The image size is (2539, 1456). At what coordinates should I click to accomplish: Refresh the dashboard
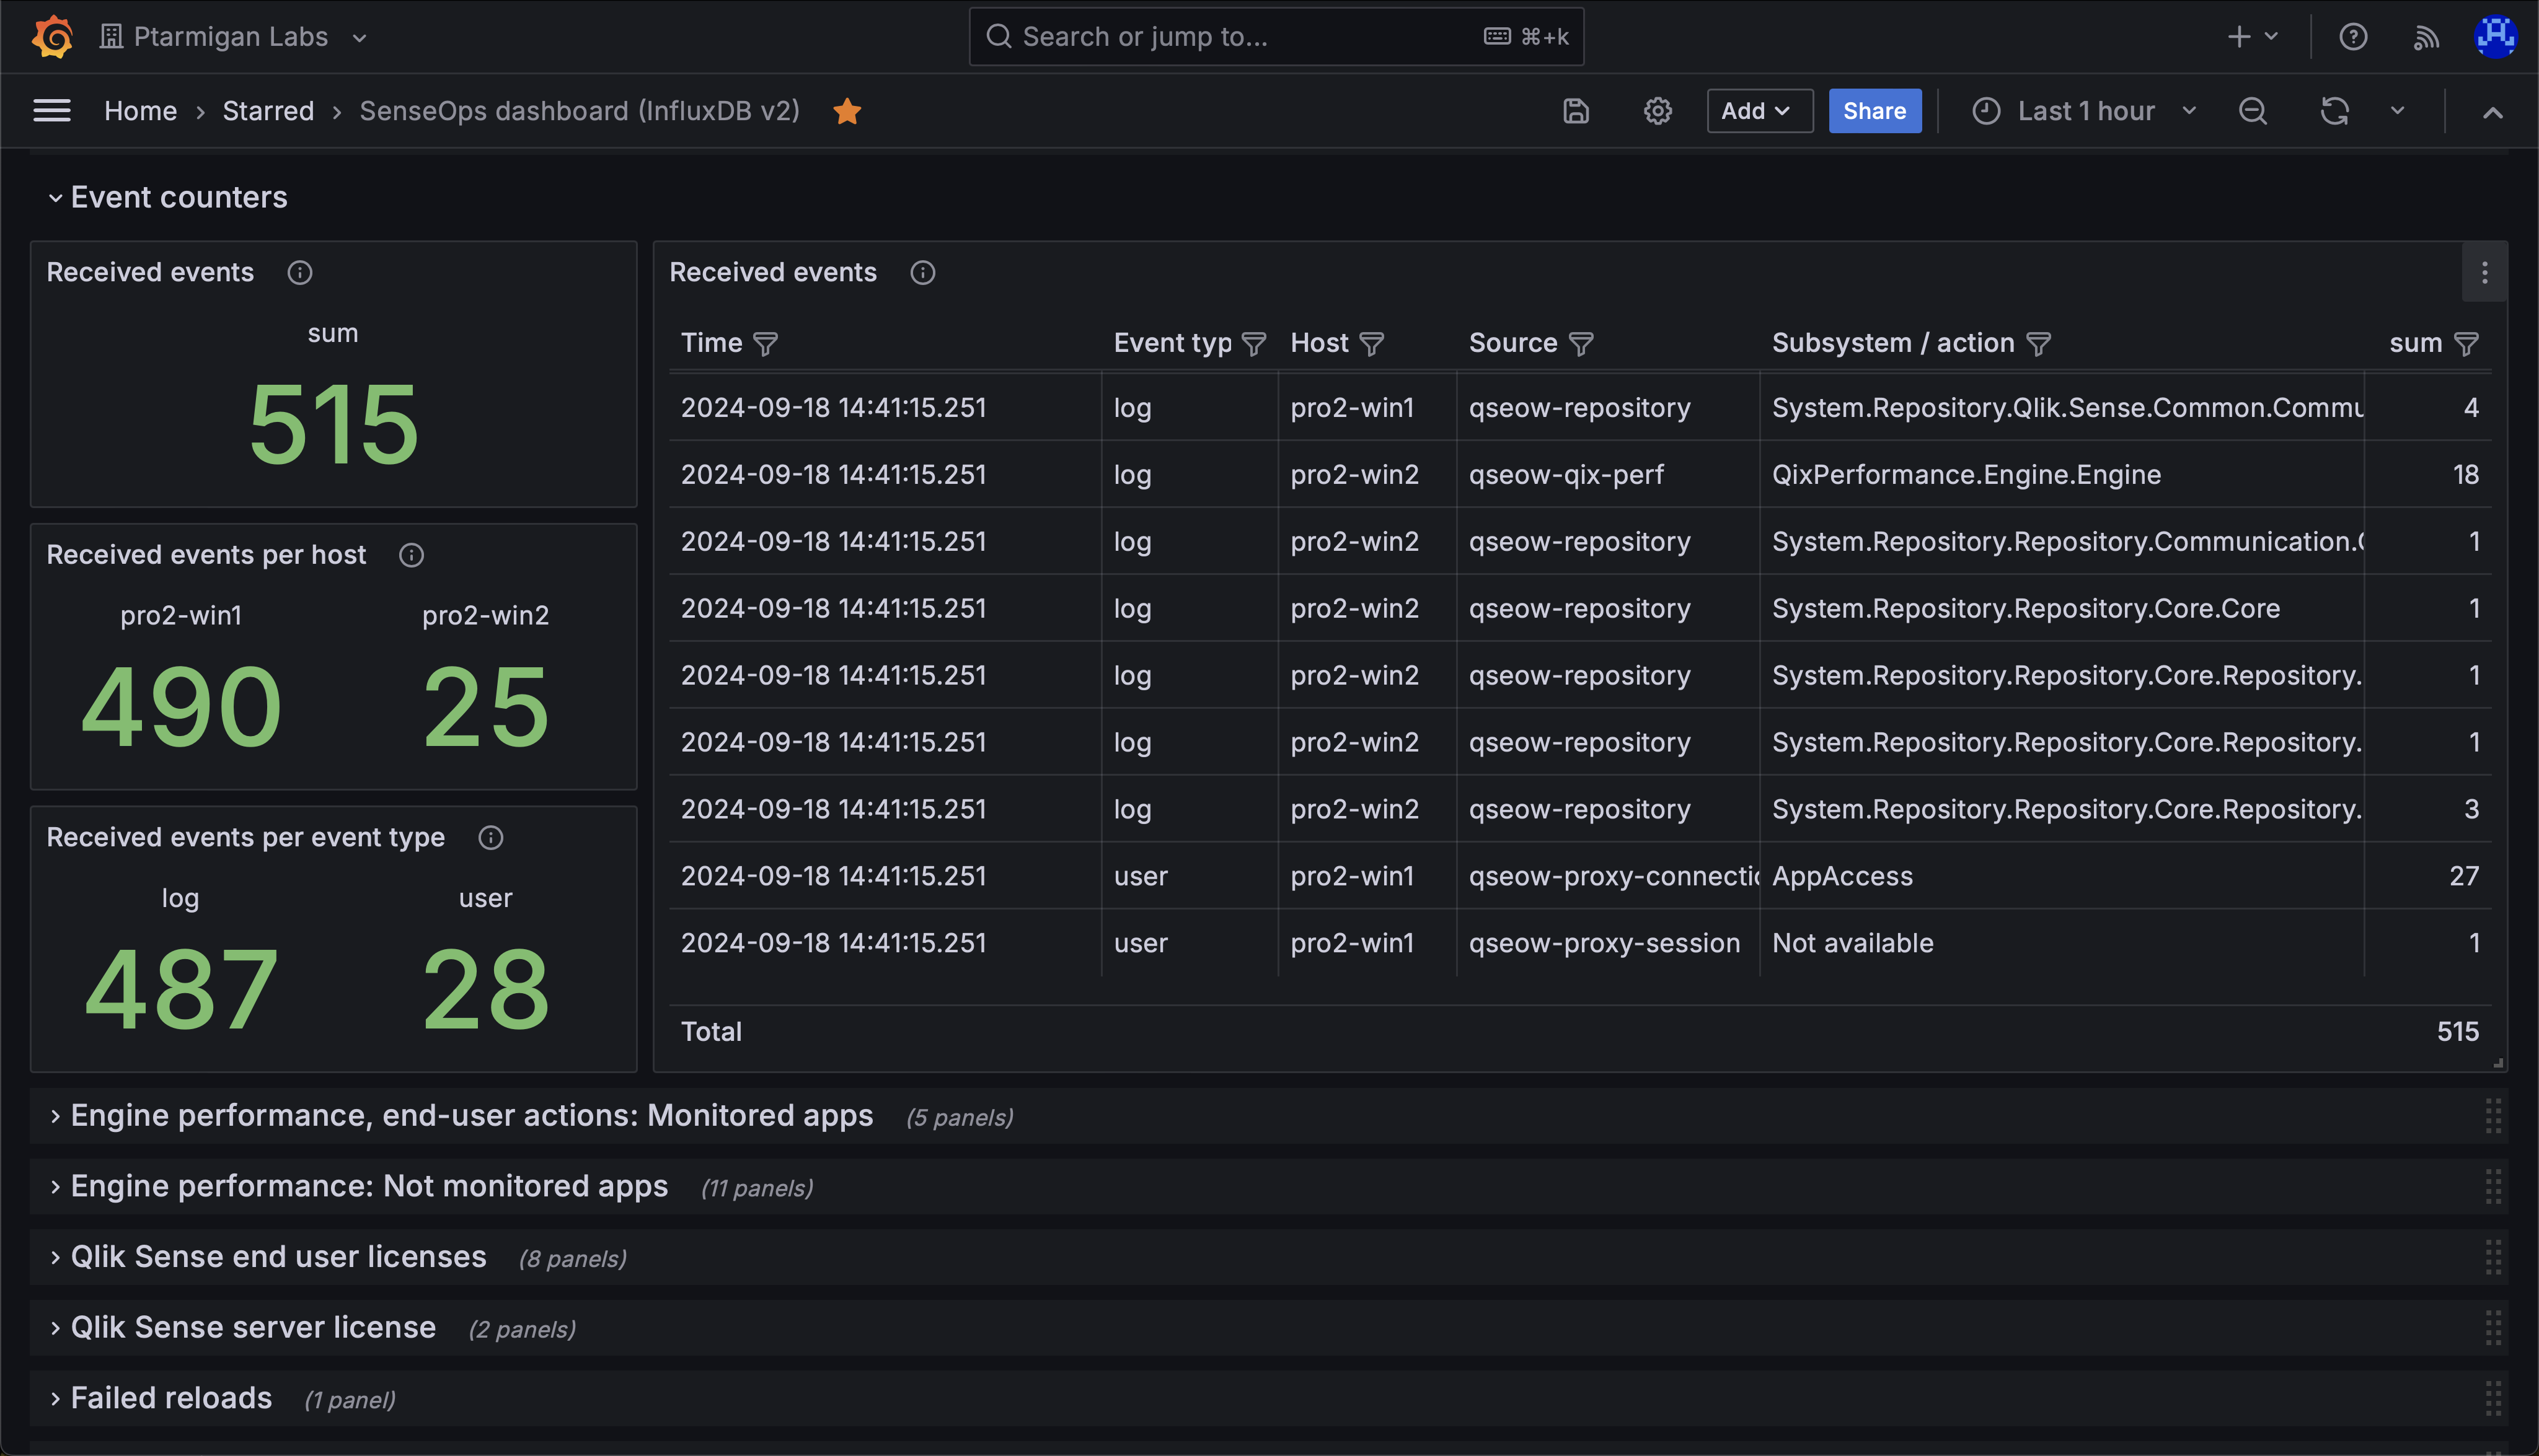[x=2334, y=111]
